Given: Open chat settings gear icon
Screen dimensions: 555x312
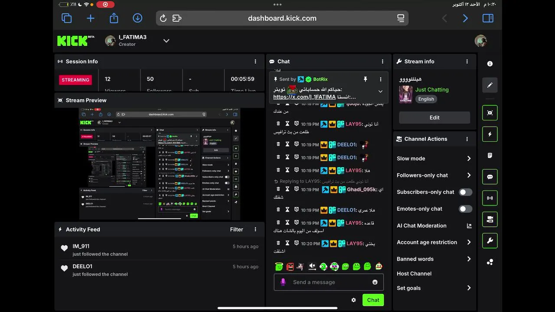Looking at the screenshot, I should [x=353, y=300].
